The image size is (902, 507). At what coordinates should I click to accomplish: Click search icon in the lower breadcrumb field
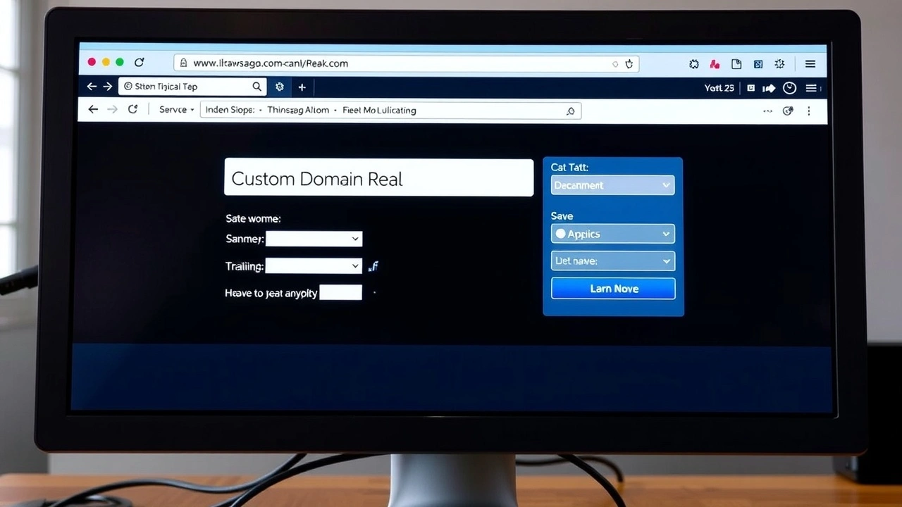click(x=570, y=111)
